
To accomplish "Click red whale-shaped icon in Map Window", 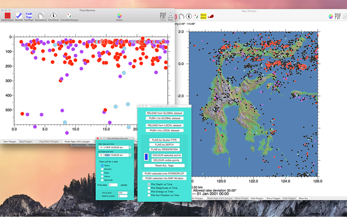I will pos(211,16).
